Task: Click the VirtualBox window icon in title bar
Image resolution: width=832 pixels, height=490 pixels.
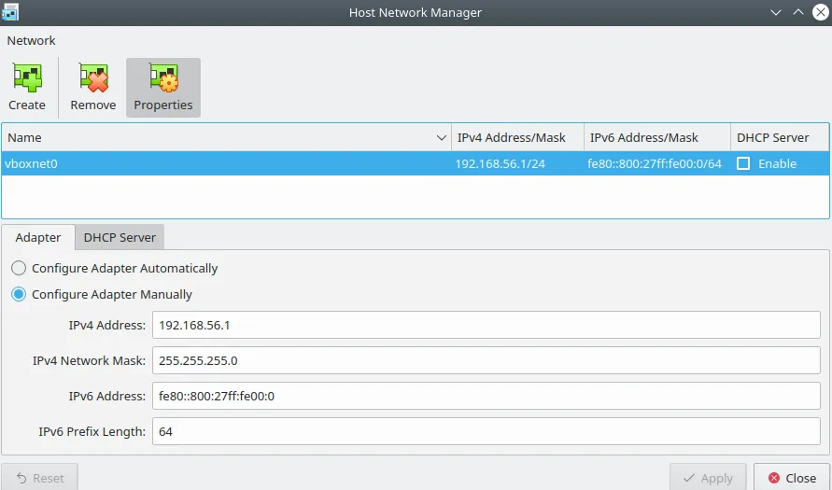Action: pyautogui.click(x=12, y=13)
